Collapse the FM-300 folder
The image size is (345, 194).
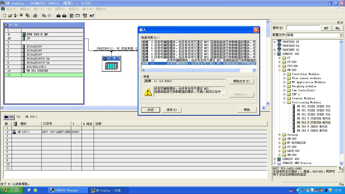pyautogui.click(x=280, y=70)
